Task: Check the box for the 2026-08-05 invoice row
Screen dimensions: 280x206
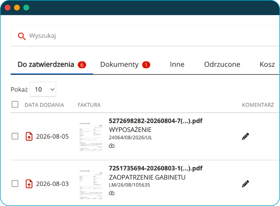Action: (15, 136)
